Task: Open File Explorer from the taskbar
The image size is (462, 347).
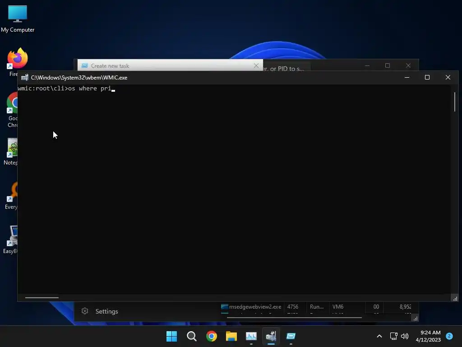Action: pyautogui.click(x=231, y=336)
